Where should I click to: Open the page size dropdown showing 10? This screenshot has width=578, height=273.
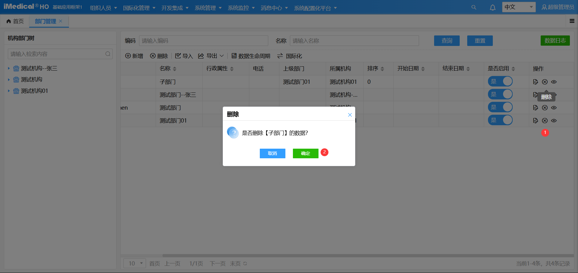click(135, 263)
